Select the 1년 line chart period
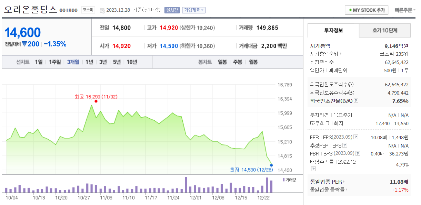The height and width of the screenshot is (205, 421). click(89, 62)
